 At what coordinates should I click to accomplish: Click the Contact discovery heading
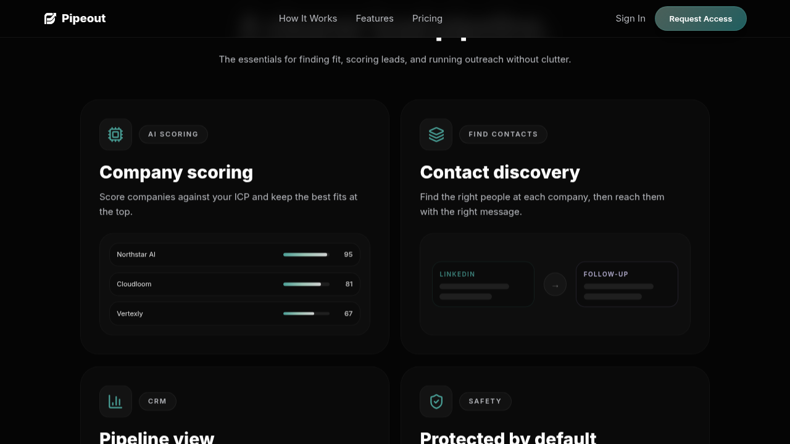point(500,172)
